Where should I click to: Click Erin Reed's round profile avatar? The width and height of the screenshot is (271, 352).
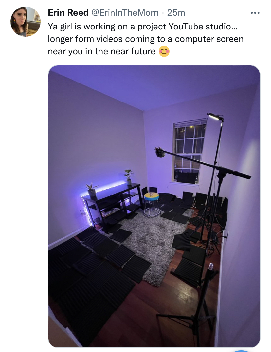26,22
